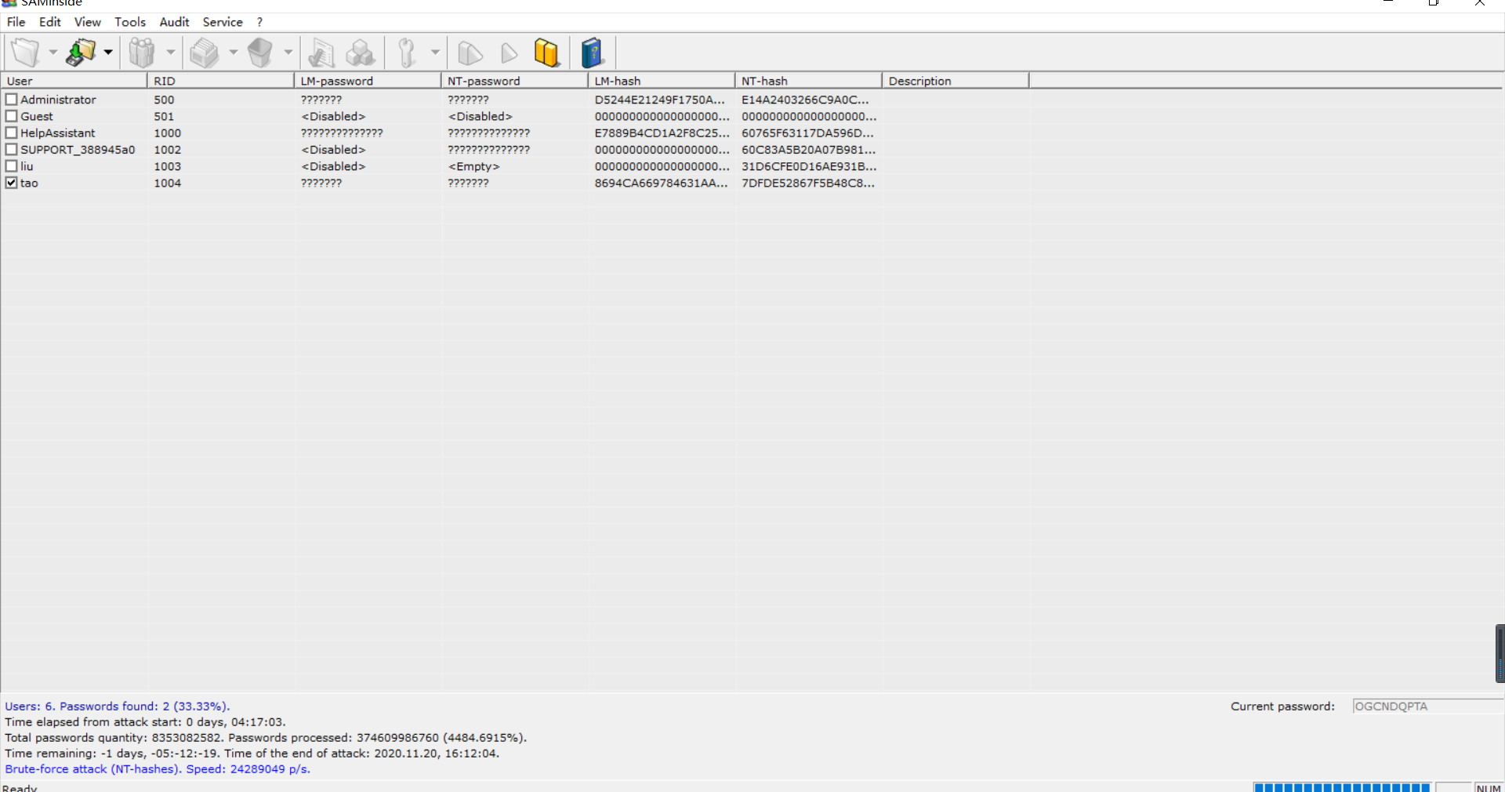The image size is (1505, 792).
Task: Click liu's <Empty> NT-password cell
Action: point(473,166)
